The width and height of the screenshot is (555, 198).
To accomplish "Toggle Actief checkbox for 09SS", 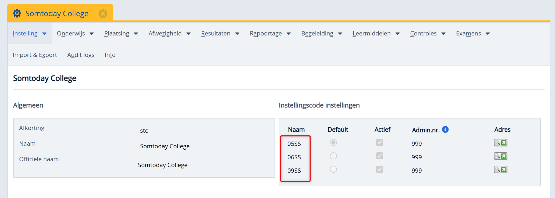I will [379, 169].
